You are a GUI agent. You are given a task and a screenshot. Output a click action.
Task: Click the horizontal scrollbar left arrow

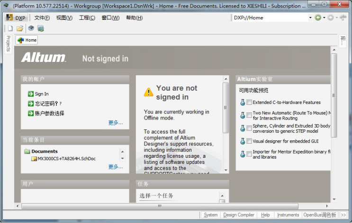[18, 206]
